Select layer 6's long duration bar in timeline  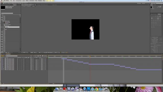click(x=101, y=64)
